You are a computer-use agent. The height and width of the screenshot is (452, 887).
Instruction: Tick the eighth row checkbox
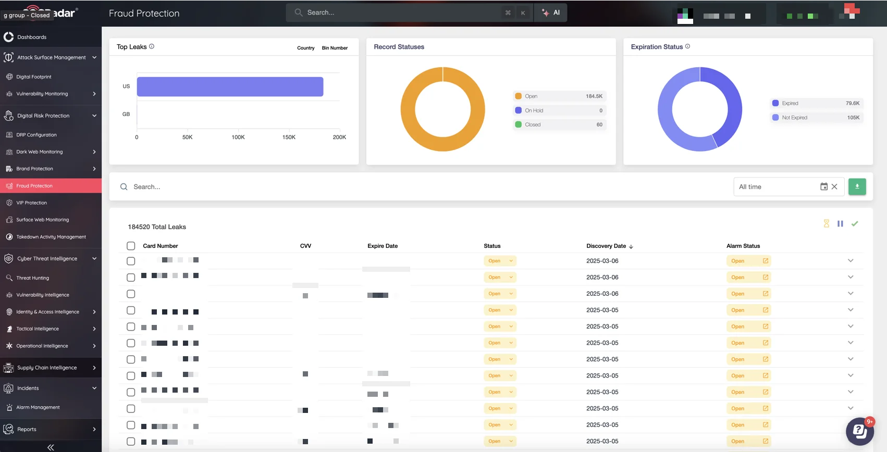click(x=131, y=376)
